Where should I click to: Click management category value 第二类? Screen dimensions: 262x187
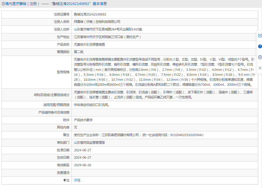pos(79,52)
